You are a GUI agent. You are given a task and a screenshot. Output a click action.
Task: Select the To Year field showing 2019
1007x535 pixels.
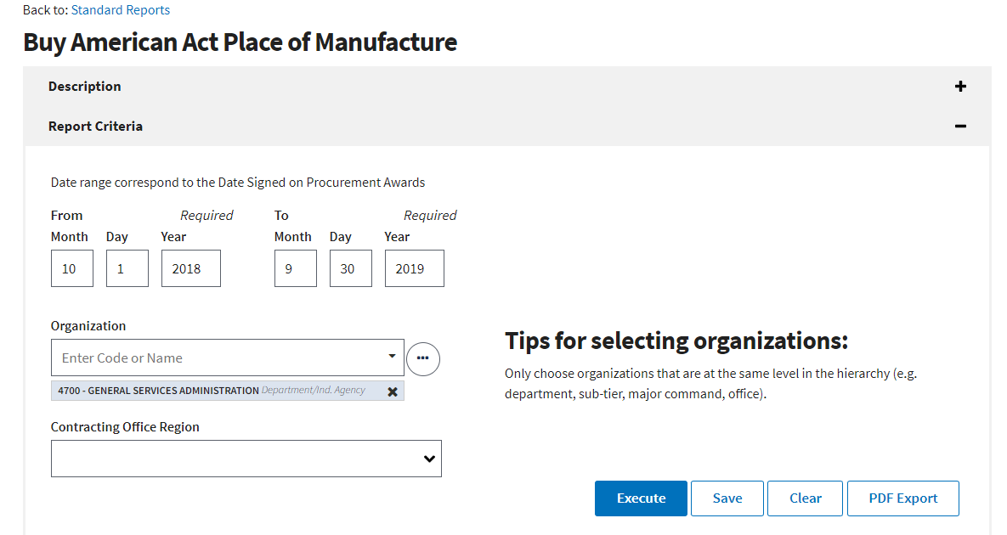click(x=414, y=268)
